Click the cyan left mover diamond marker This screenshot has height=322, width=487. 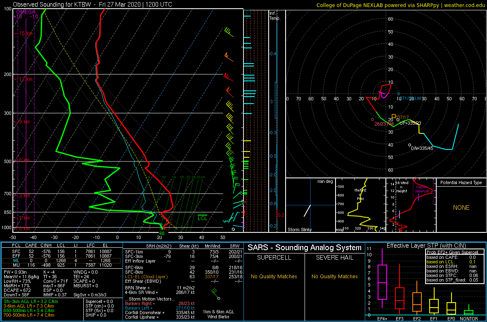399,94
